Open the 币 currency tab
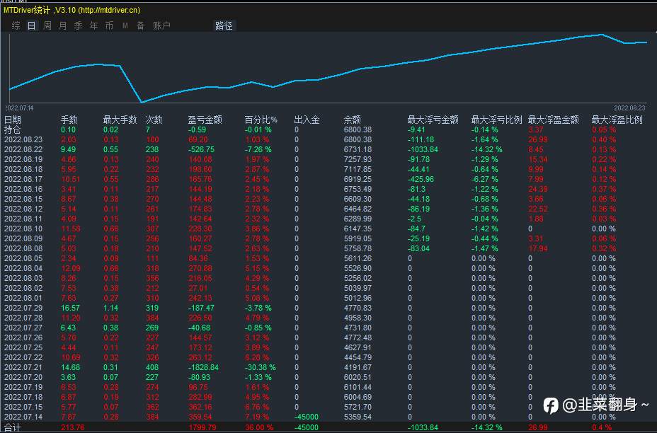Image resolution: width=657 pixels, height=433 pixels. 109,25
